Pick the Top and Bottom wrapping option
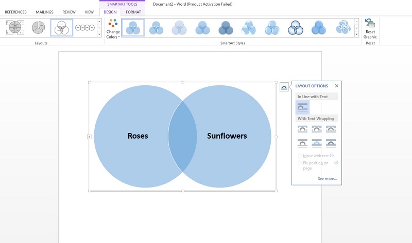 [x=302, y=143]
